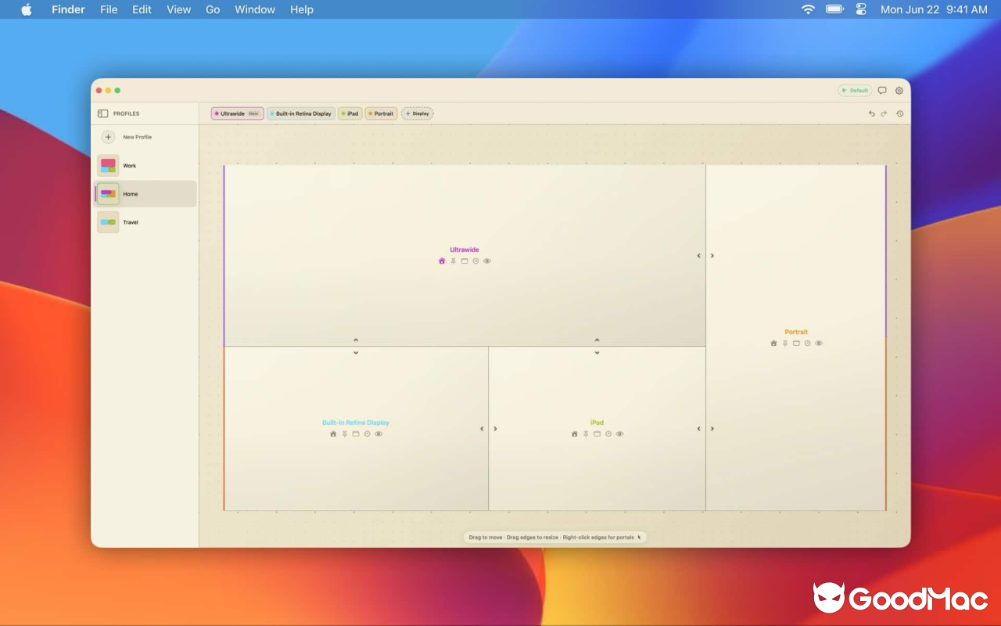Click right chevron on the Built-in–iPad edge
The width and height of the screenshot is (1001, 626).
coord(495,429)
